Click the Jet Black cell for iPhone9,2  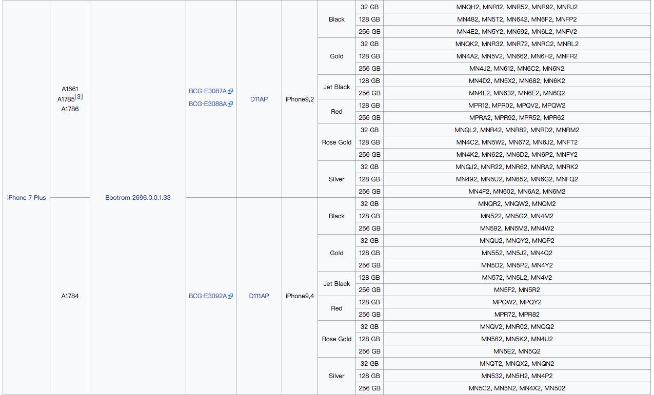pyautogui.click(x=336, y=87)
